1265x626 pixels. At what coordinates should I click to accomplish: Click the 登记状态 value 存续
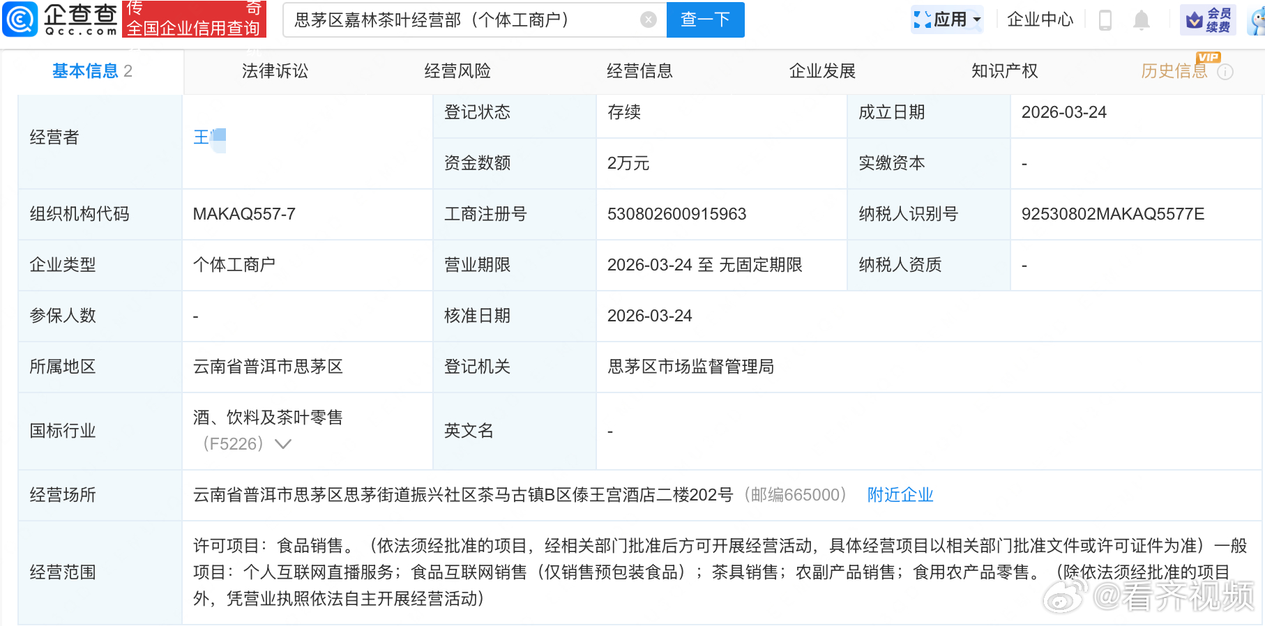pyautogui.click(x=624, y=112)
